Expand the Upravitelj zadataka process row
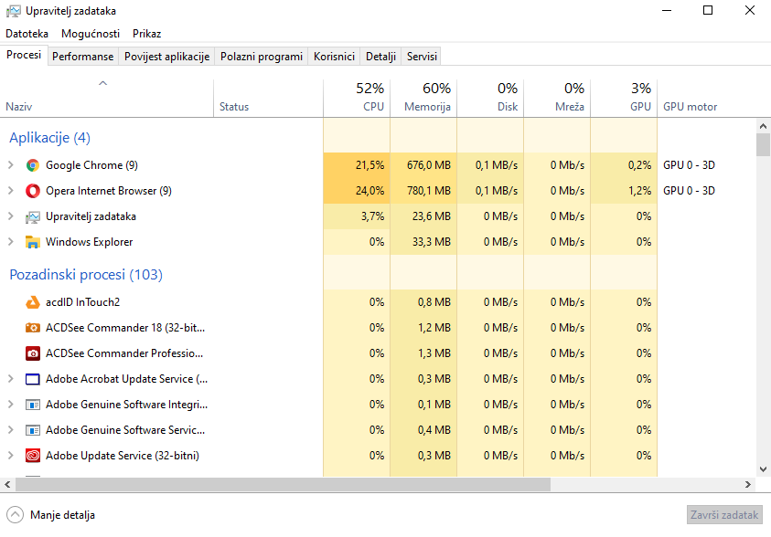Viewport: 771px width, 537px height. 11,216
